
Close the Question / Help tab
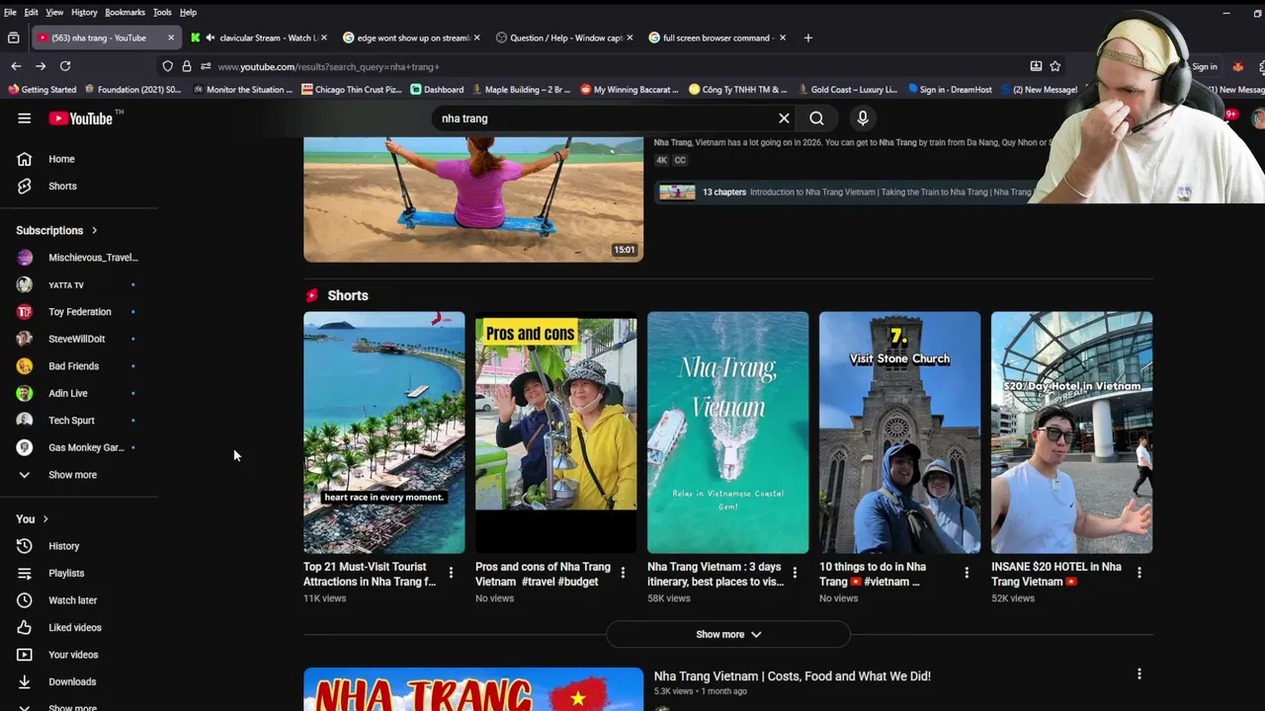click(x=630, y=38)
